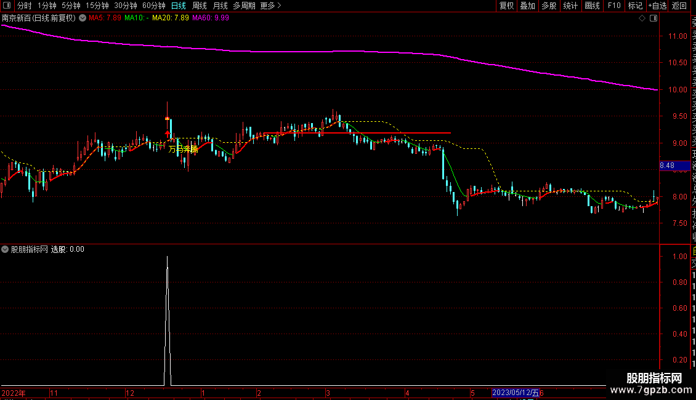This screenshot has width=696, height=400.
Task: Switch to 月线 monthly chart
Action: click(x=220, y=6)
